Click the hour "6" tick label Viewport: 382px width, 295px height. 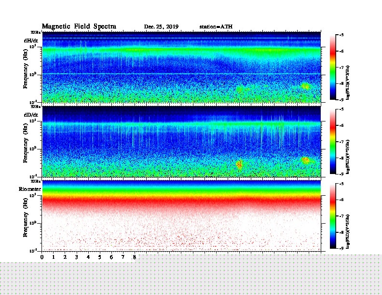pyautogui.click(x=111, y=257)
